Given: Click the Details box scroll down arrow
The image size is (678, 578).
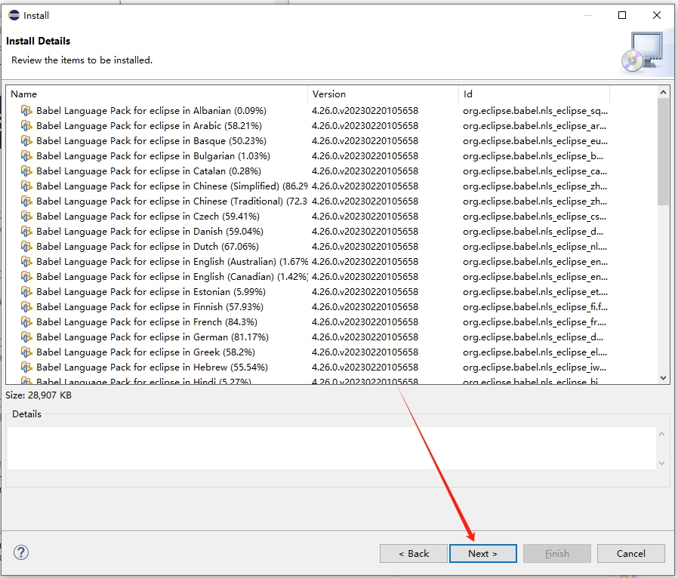Looking at the screenshot, I should (x=661, y=463).
